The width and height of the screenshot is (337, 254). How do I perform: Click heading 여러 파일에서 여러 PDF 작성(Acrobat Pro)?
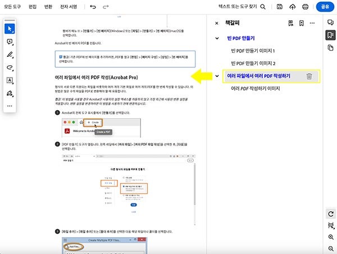(x=96, y=78)
